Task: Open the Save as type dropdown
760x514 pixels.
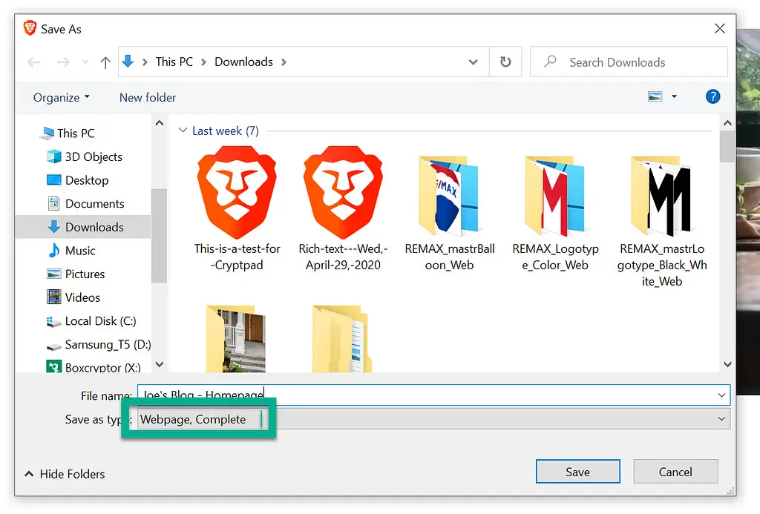Action: (x=720, y=418)
